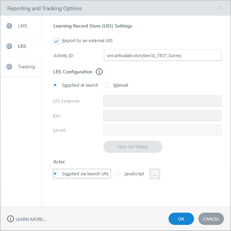Click the gear icon beside LMS
The image size is (231, 231).
(x=9, y=26)
